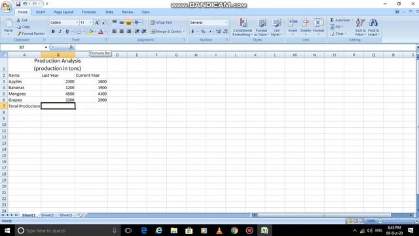
Task: Open the Merge & Center dropdown arrow
Action: [x=184, y=31]
